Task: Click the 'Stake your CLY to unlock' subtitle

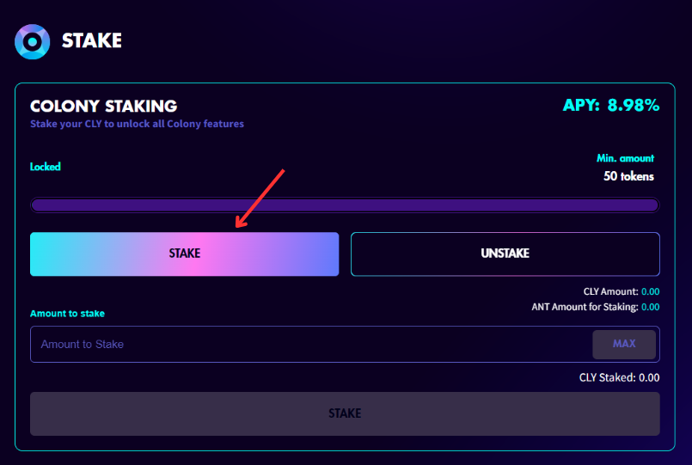Action: (137, 124)
